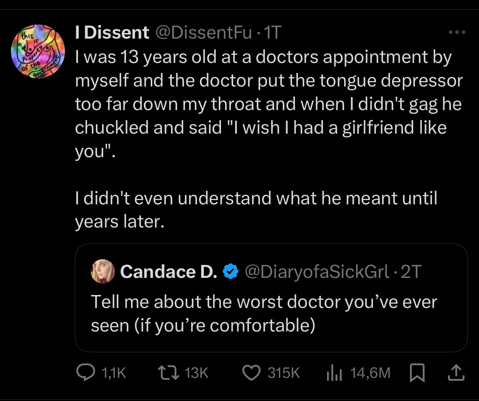
Task: Click the 1,1K replies count
Action: [112, 373]
